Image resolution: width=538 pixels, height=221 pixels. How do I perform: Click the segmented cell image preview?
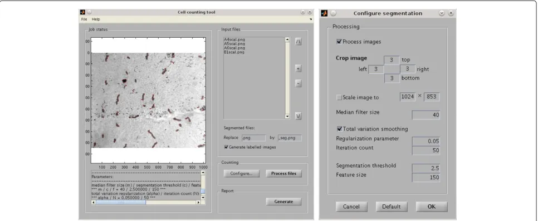click(x=148, y=101)
